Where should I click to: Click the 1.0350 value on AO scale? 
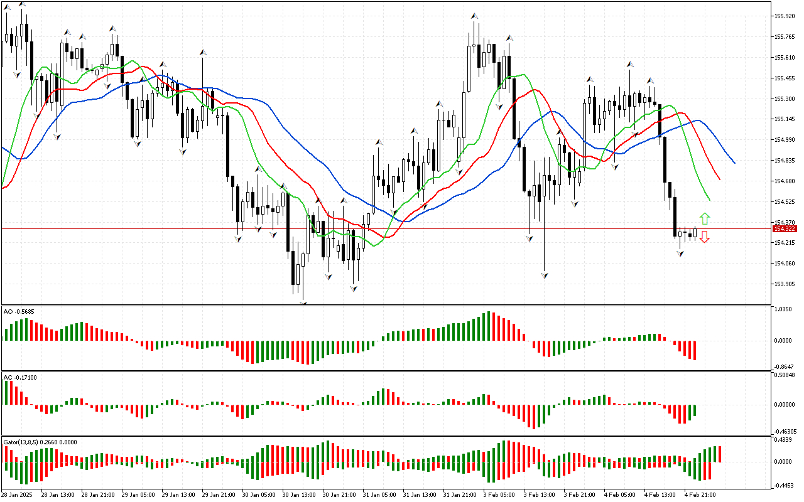(x=784, y=310)
